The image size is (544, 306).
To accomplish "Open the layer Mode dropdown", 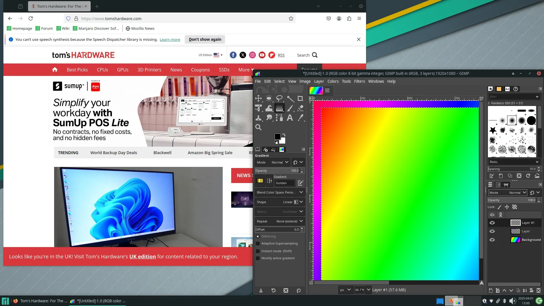I will point(507,193).
